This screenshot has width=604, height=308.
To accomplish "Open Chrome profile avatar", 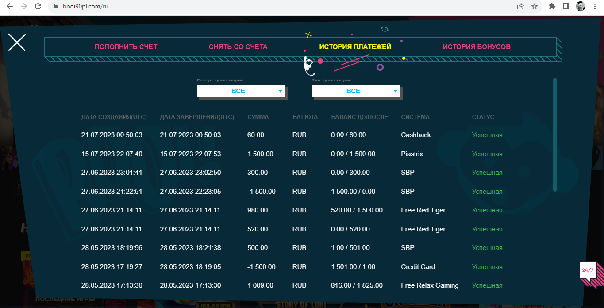I will [x=581, y=6].
